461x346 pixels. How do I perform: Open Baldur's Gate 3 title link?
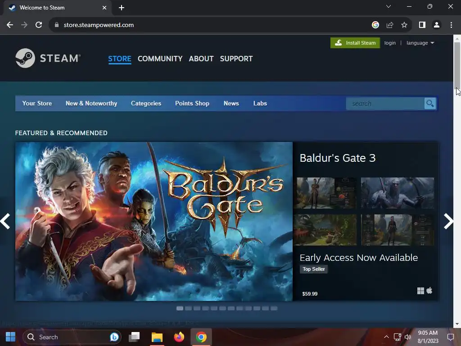coord(338,158)
